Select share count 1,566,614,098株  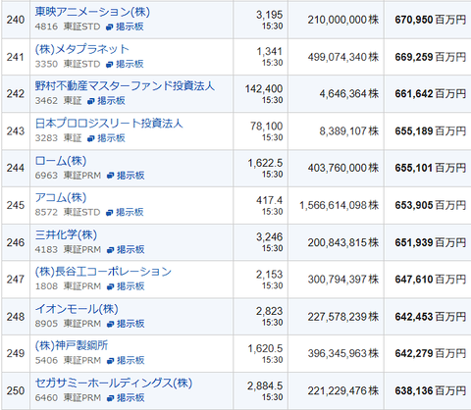tap(340, 205)
